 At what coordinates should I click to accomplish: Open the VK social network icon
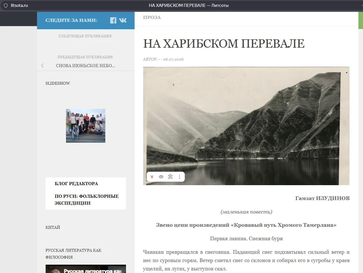click(123, 20)
